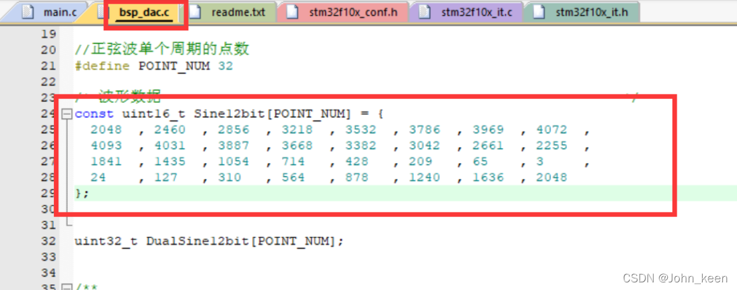This screenshot has width=737, height=290.
Task: Click the value 3887 in the array
Action: tap(234, 145)
